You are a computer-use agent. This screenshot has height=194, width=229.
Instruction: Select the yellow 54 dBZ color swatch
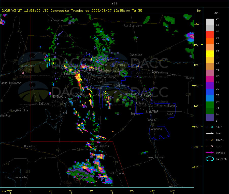(x=210, y=54)
